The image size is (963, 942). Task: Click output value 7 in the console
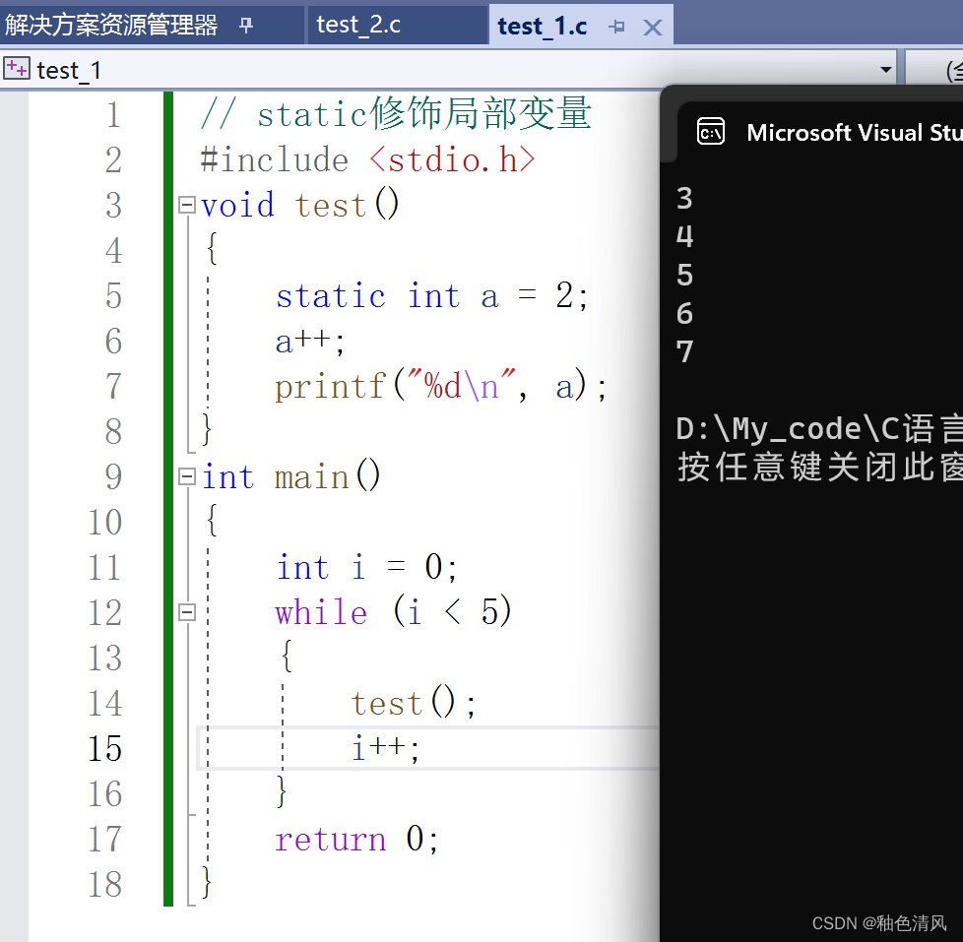684,351
